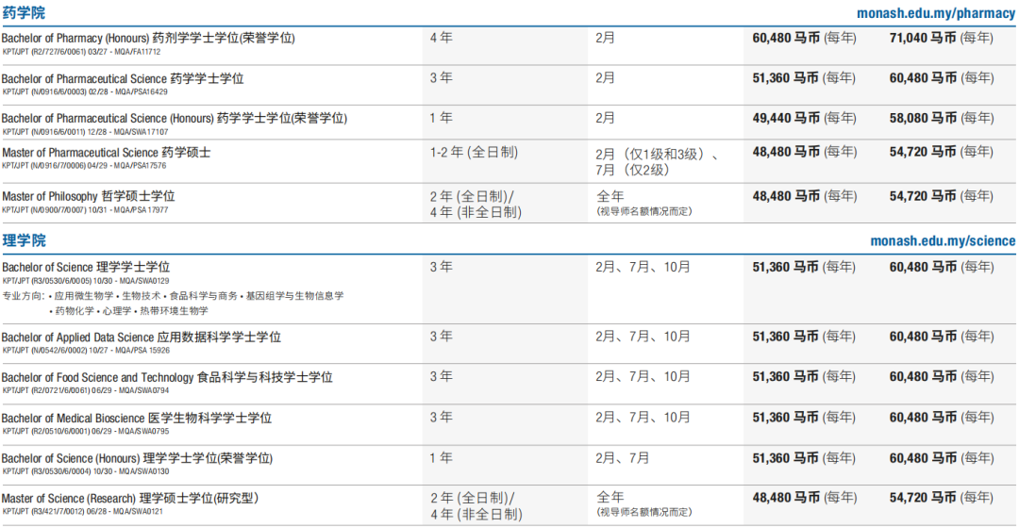Click 3 年 in Applied Data Science row
The height and width of the screenshot is (527, 1019).
[x=442, y=337]
